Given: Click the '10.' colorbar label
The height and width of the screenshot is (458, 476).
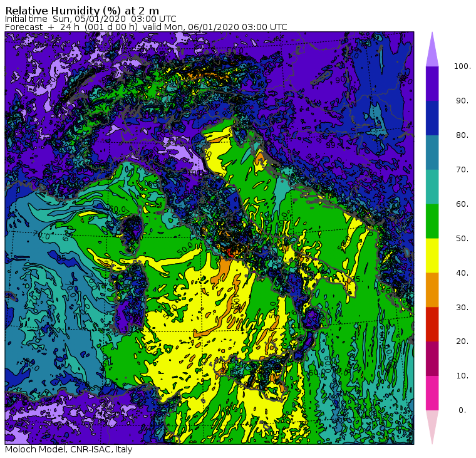Looking at the screenshot, I should click(462, 376).
